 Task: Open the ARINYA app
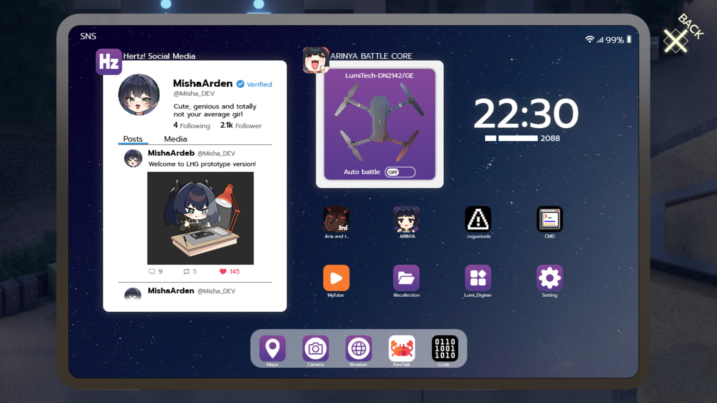click(406, 219)
